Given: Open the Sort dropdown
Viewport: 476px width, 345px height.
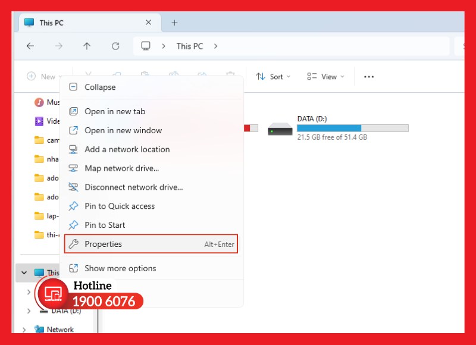Looking at the screenshot, I should (273, 77).
